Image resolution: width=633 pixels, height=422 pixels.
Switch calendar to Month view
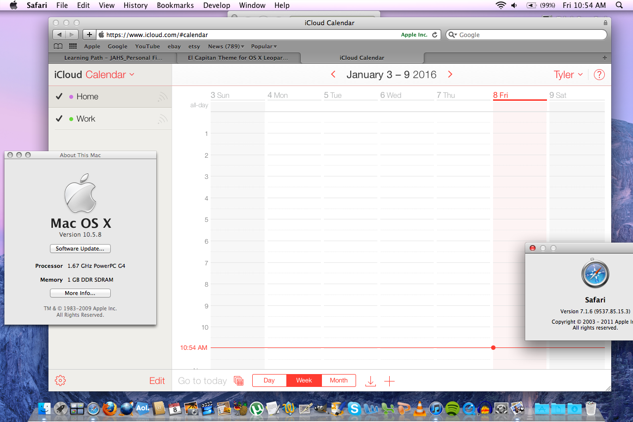[x=339, y=380]
